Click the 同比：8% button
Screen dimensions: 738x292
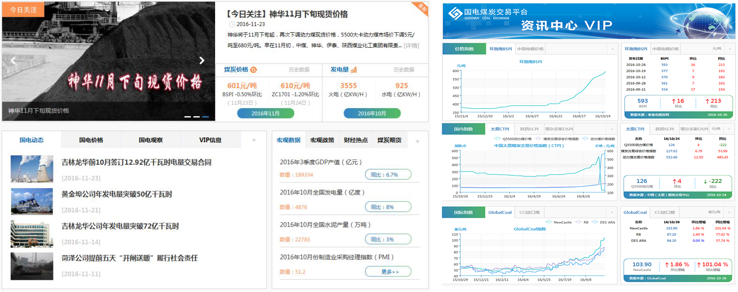pos(388,207)
